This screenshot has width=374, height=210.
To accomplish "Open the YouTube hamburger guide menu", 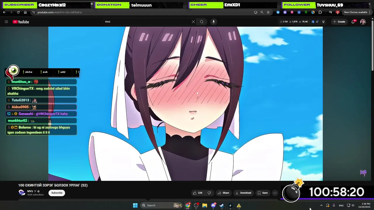I will click(6, 22).
